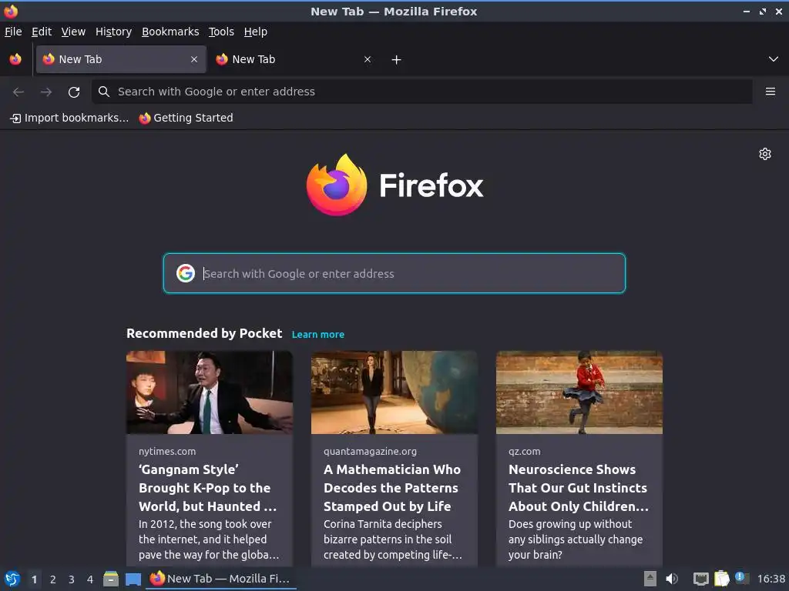Image resolution: width=789 pixels, height=591 pixels.
Task: Activate New Tab Mozilla Firefox taskbar entry
Action: tap(221, 579)
